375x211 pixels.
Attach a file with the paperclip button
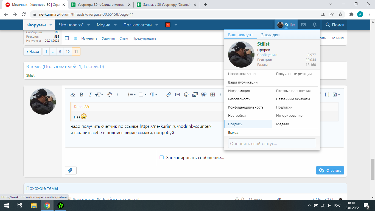[x=71, y=170]
